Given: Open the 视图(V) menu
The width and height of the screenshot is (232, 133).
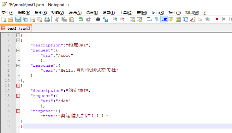Looking at the screenshot, I should pyautogui.click(x=57, y=13).
